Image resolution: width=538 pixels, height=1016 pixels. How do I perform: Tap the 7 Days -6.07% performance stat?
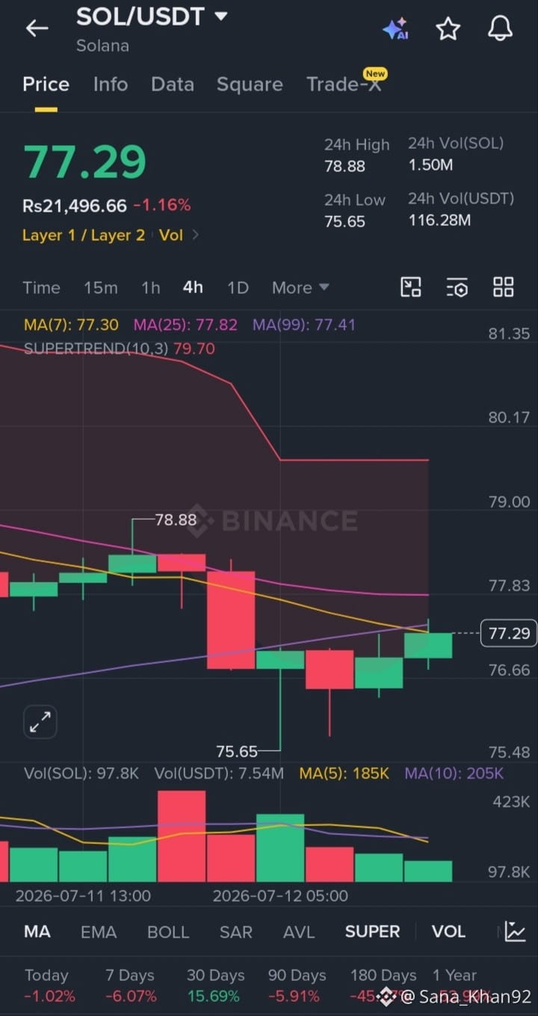pyautogui.click(x=132, y=985)
